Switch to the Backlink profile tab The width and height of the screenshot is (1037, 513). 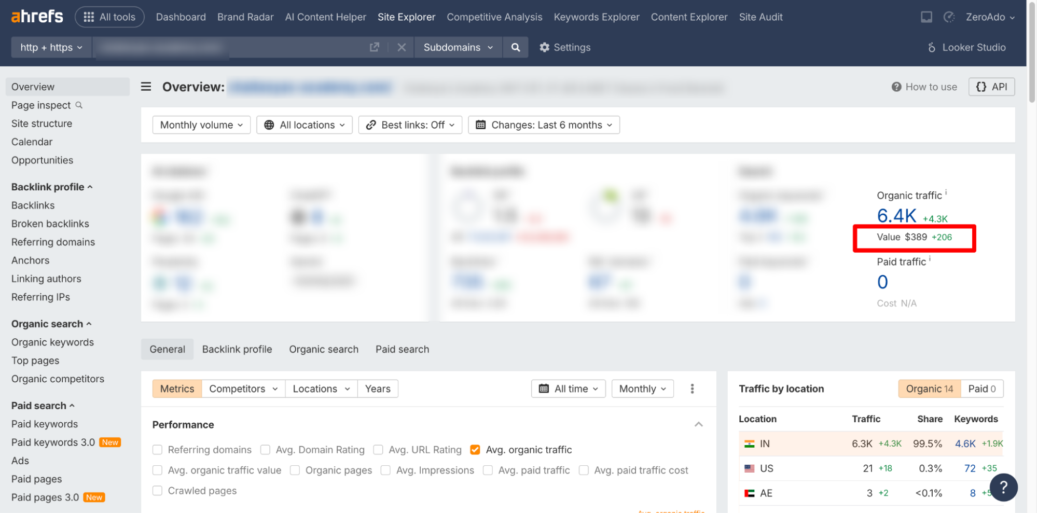(237, 349)
